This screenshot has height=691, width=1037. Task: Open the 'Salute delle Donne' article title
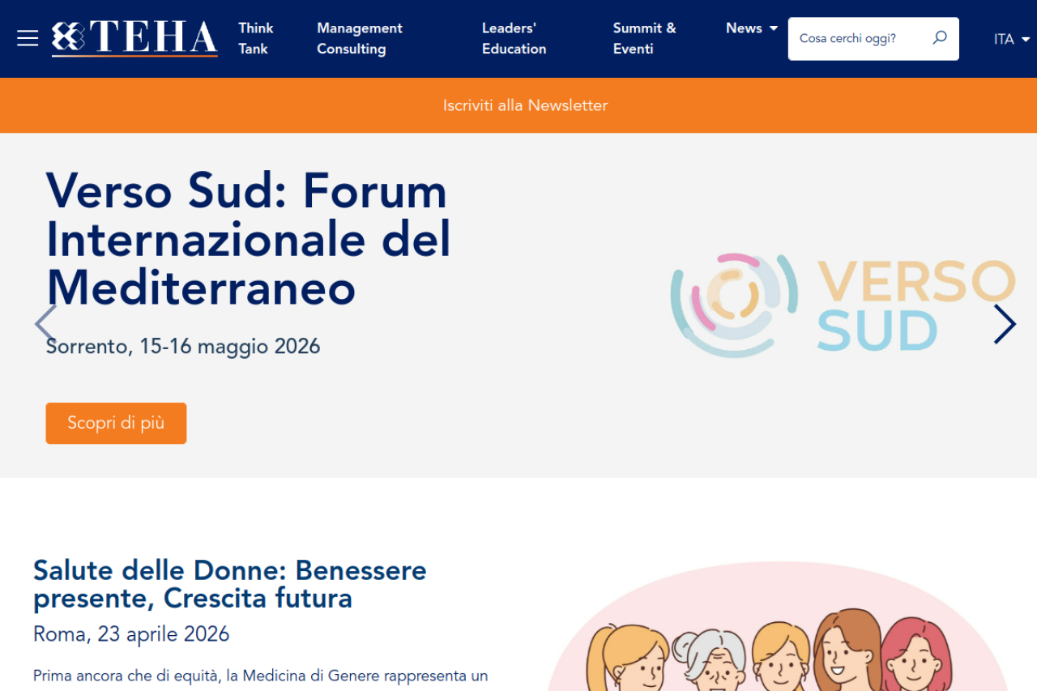(229, 584)
